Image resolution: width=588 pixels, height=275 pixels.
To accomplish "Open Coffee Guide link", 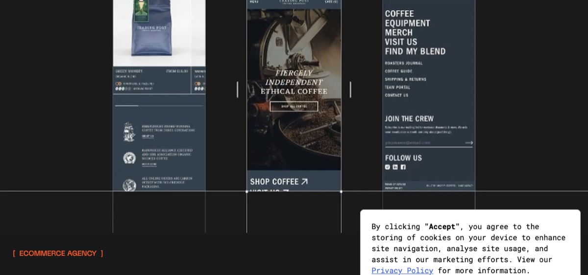I will [x=398, y=71].
